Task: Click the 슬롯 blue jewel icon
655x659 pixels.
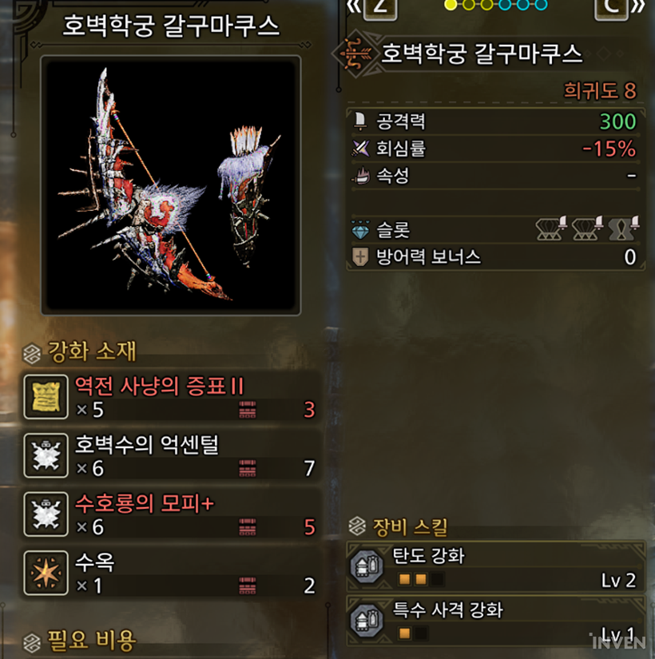Action: [x=360, y=230]
